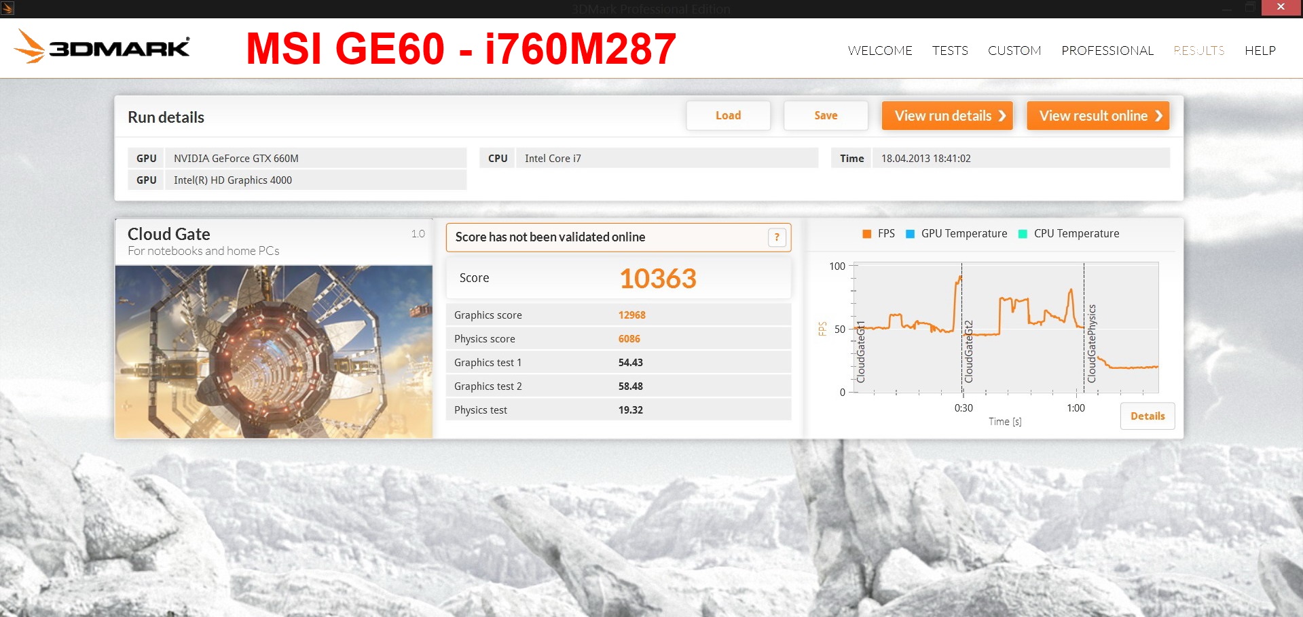
Task: Go to the CUSTOM tab
Action: coord(1014,51)
